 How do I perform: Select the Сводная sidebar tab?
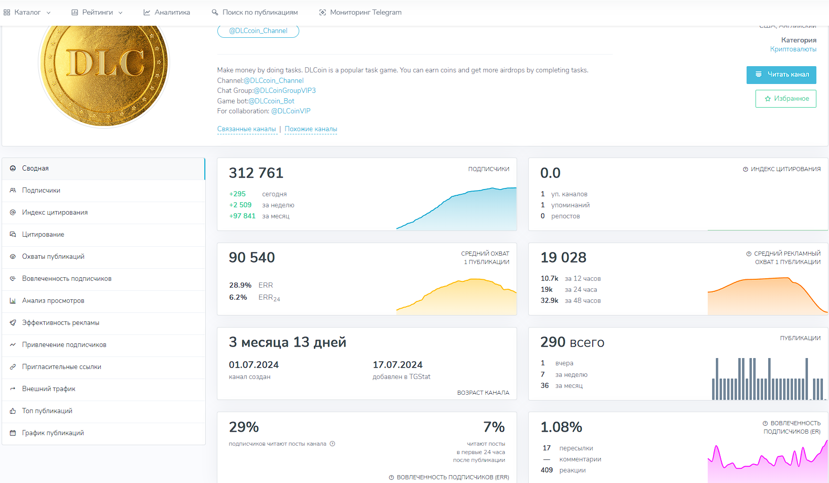(x=103, y=169)
